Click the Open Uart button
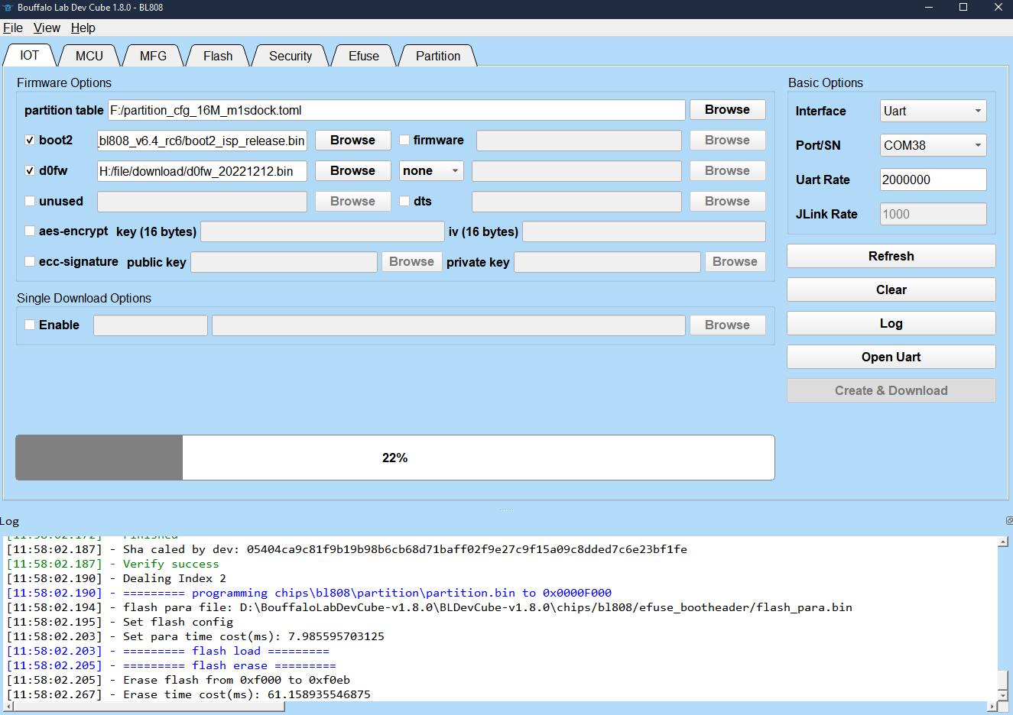1013x715 pixels. (891, 357)
